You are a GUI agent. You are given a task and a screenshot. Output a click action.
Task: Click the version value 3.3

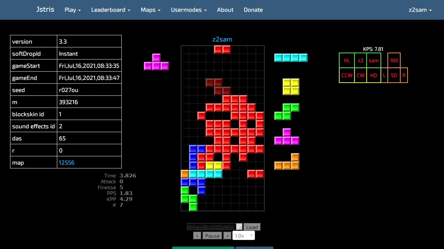pyautogui.click(x=63, y=41)
